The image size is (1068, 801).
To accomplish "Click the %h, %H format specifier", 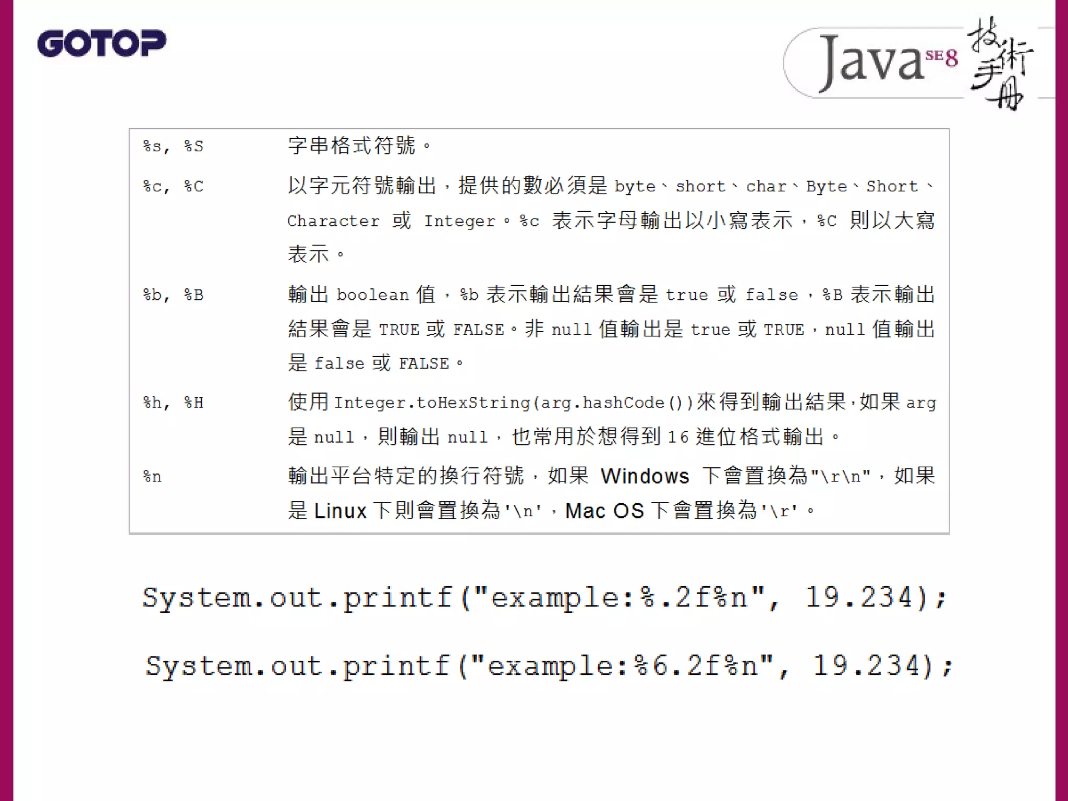I will (173, 403).
